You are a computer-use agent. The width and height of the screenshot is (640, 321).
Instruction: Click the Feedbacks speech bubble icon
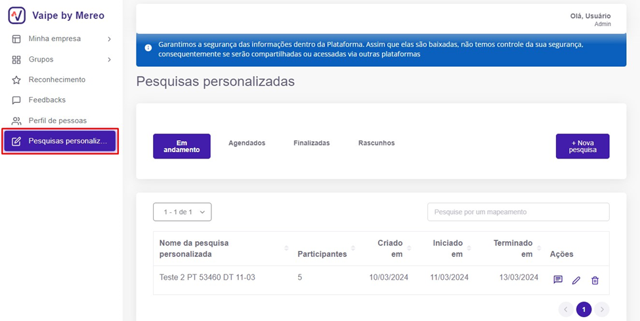tap(16, 100)
